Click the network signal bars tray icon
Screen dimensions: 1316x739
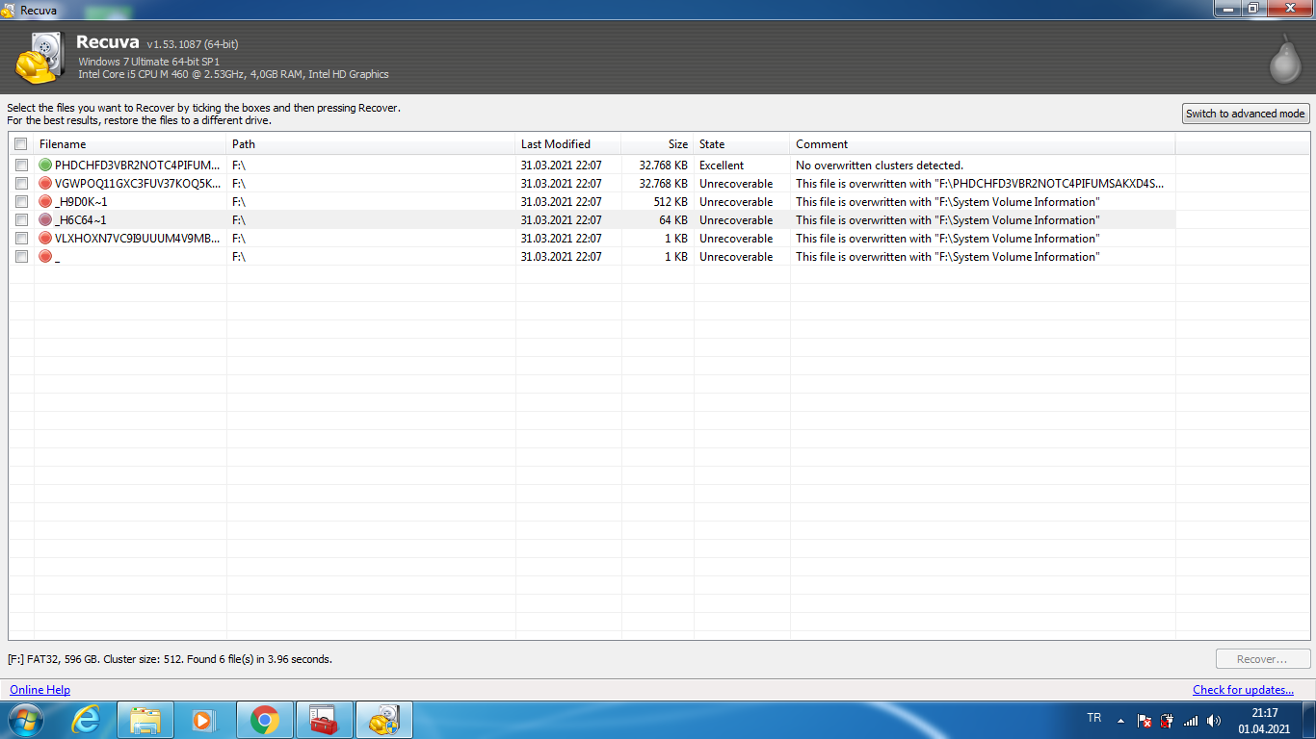click(1191, 720)
